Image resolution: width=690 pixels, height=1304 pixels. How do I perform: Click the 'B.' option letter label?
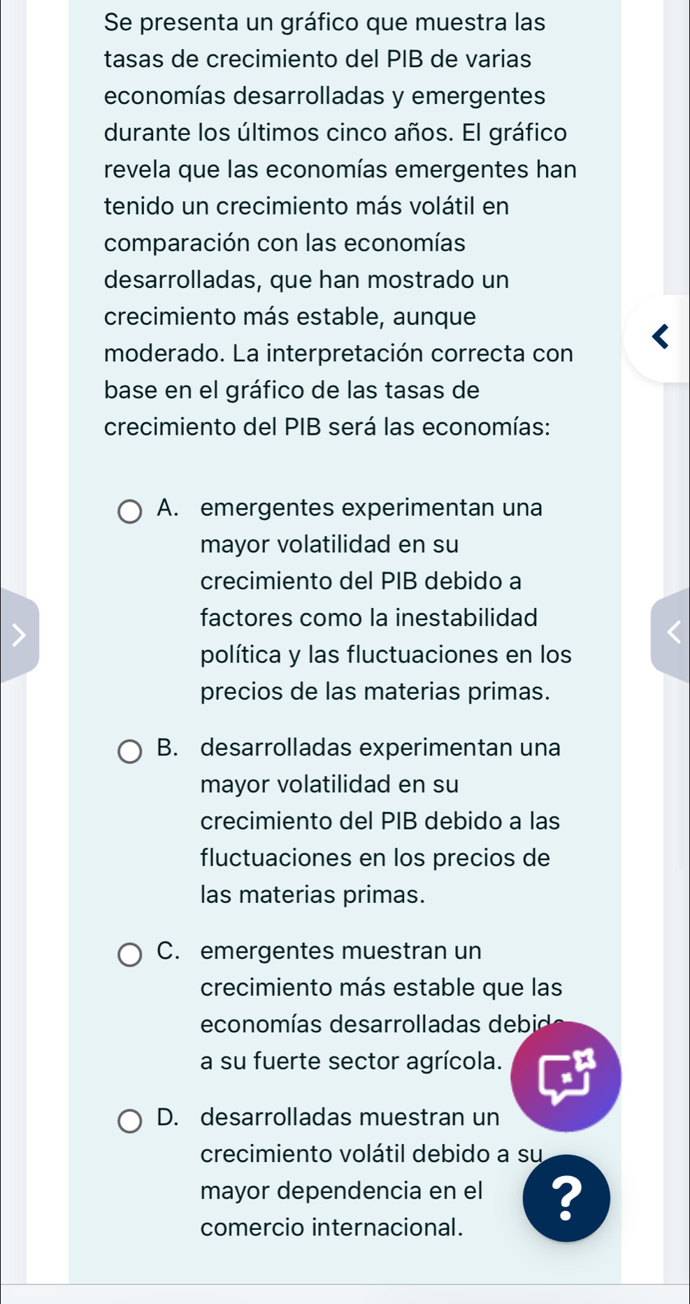167,748
